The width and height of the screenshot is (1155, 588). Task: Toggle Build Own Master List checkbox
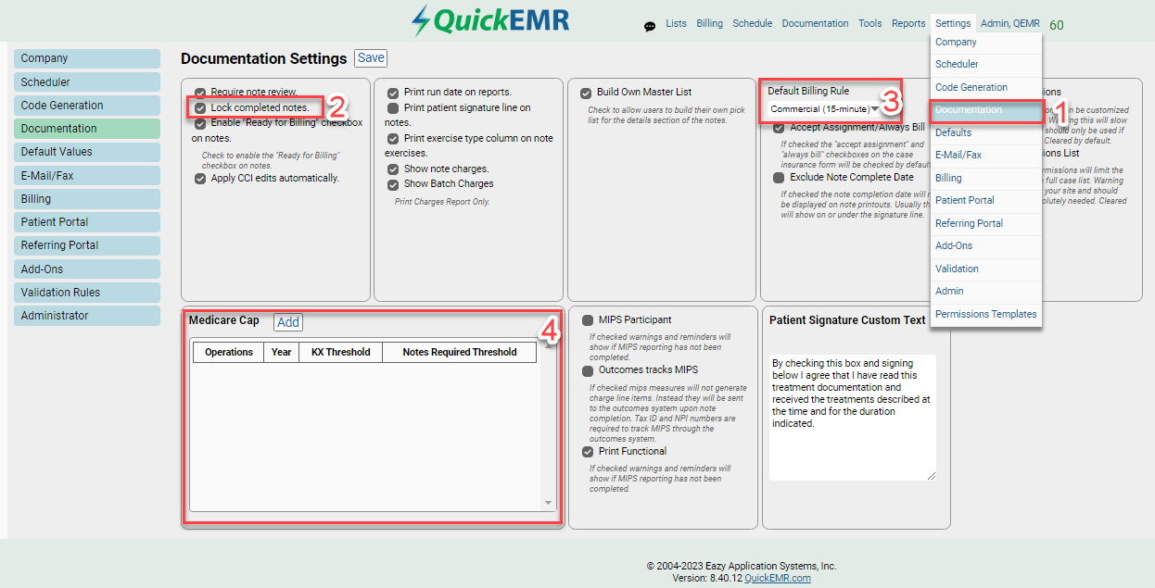(x=586, y=93)
